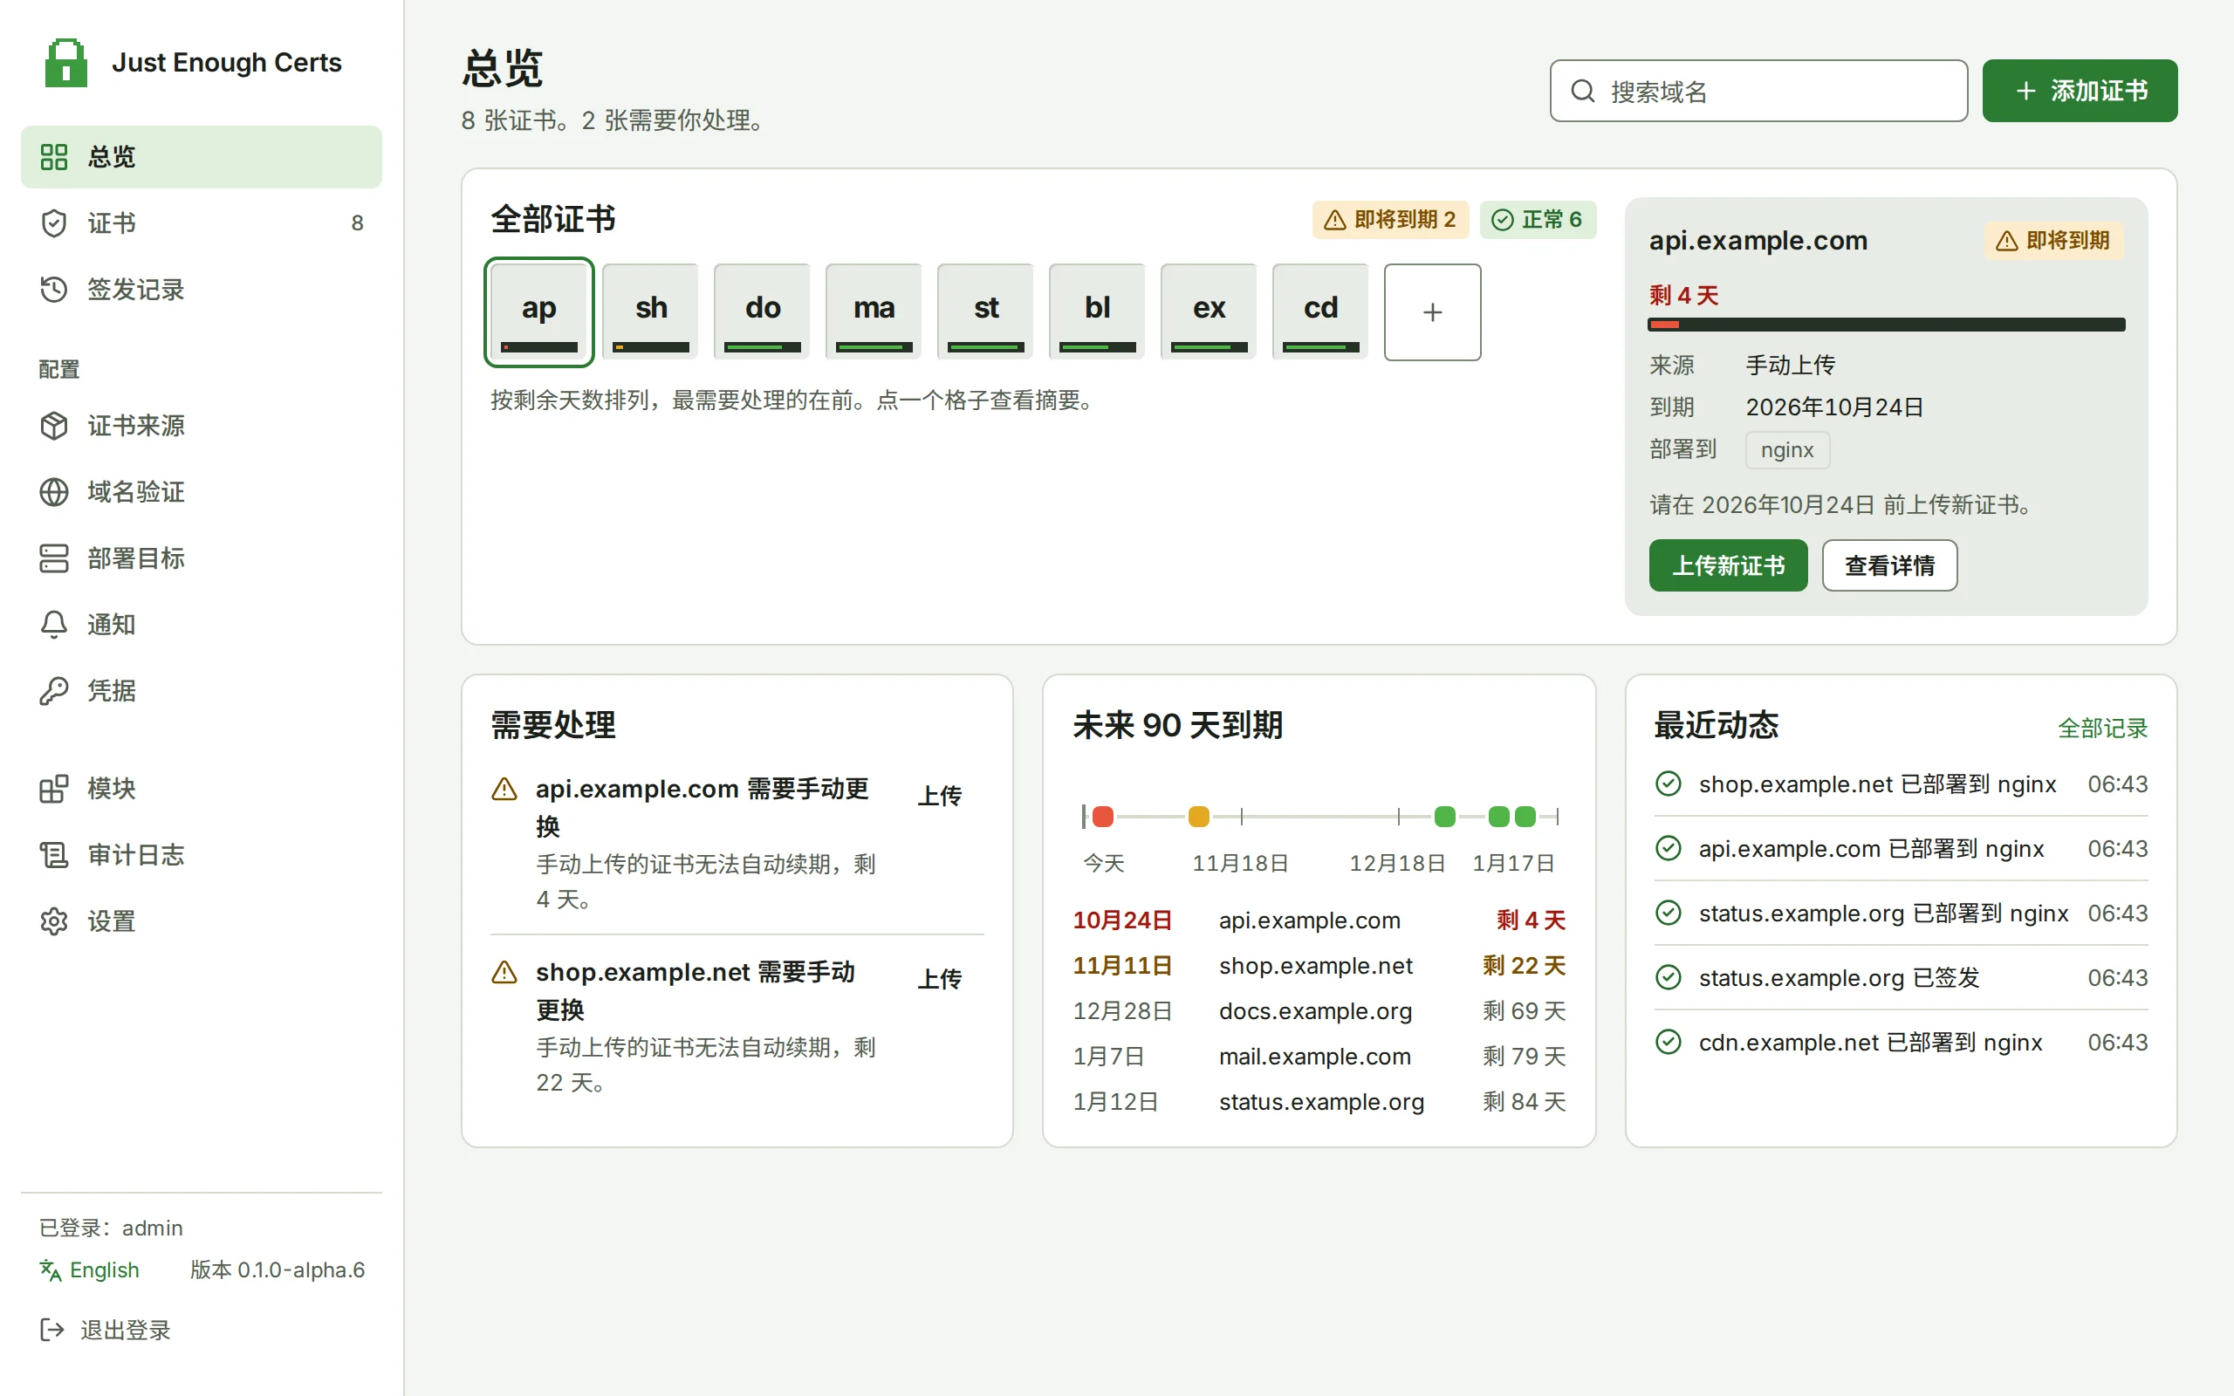Click the docs.example.org expiry row
The image size is (2234, 1396).
[x=1319, y=1011]
